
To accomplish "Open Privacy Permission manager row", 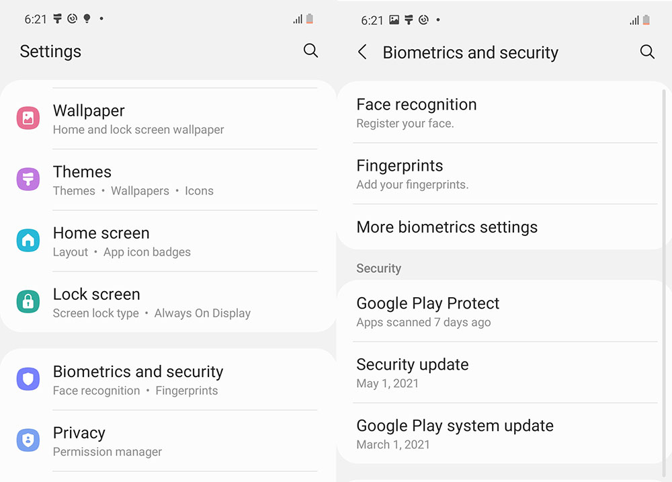I will [168, 441].
